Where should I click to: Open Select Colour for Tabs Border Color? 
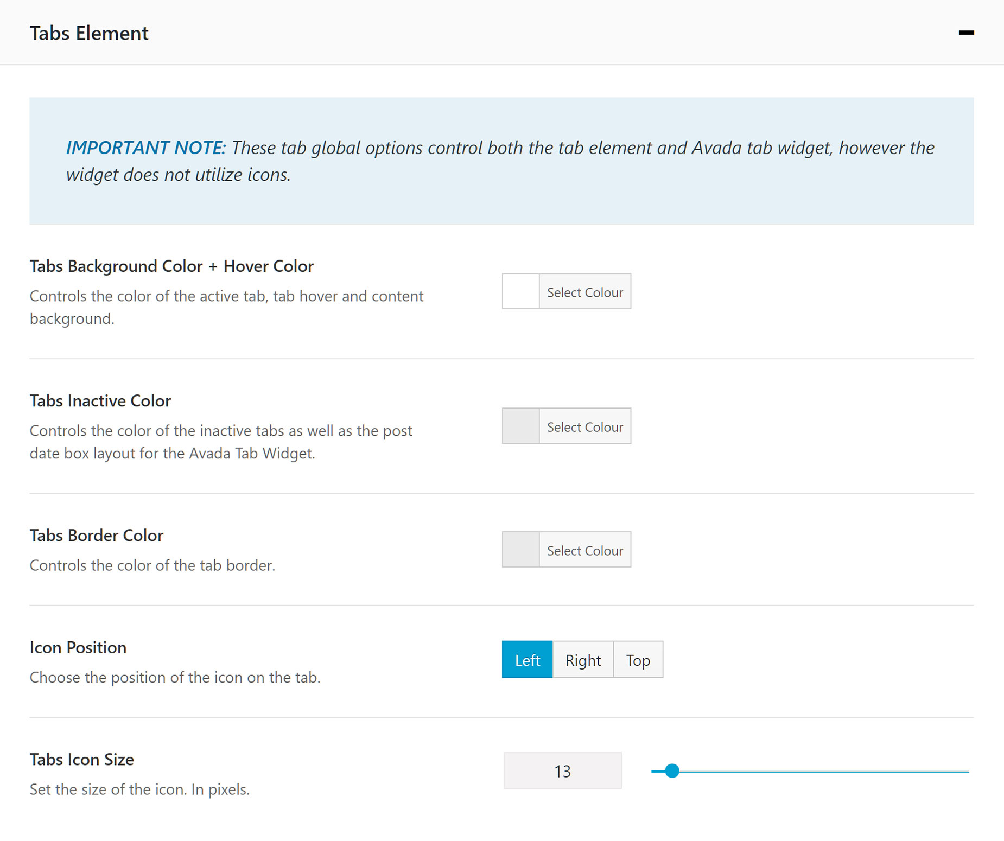click(584, 550)
